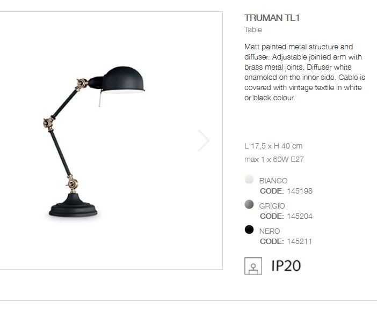Select the BIANCO white color swatch
The height and width of the screenshot is (311, 377).
tap(249, 180)
